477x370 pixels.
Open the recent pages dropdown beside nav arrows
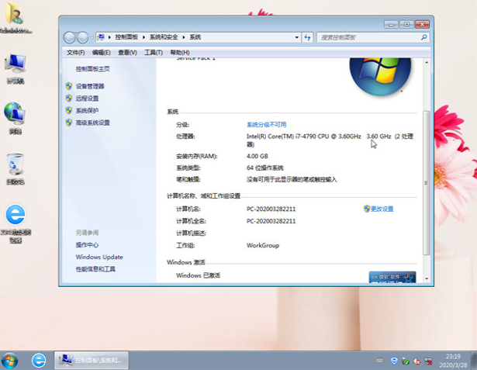pos(92,38)
